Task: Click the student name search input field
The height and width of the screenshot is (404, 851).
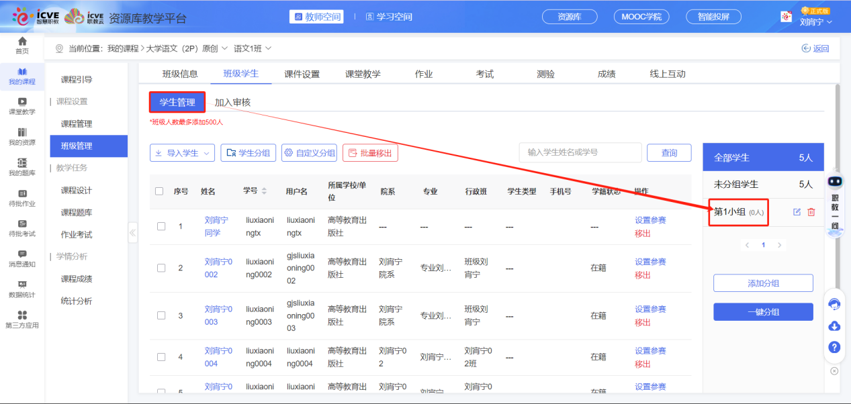Action: tap(580, 152)
